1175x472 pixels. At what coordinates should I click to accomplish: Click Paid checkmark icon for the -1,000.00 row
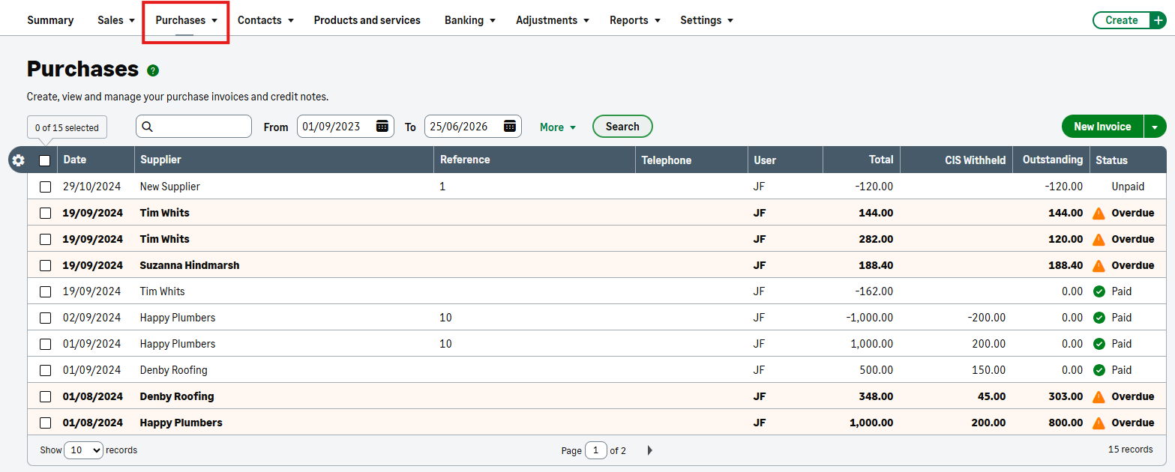point(1099,318)
